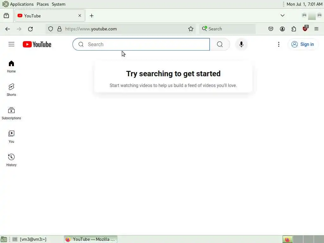Open the recent browsing view icon
The height and width of the screenshot is (243, 324).
coord(6,16)
